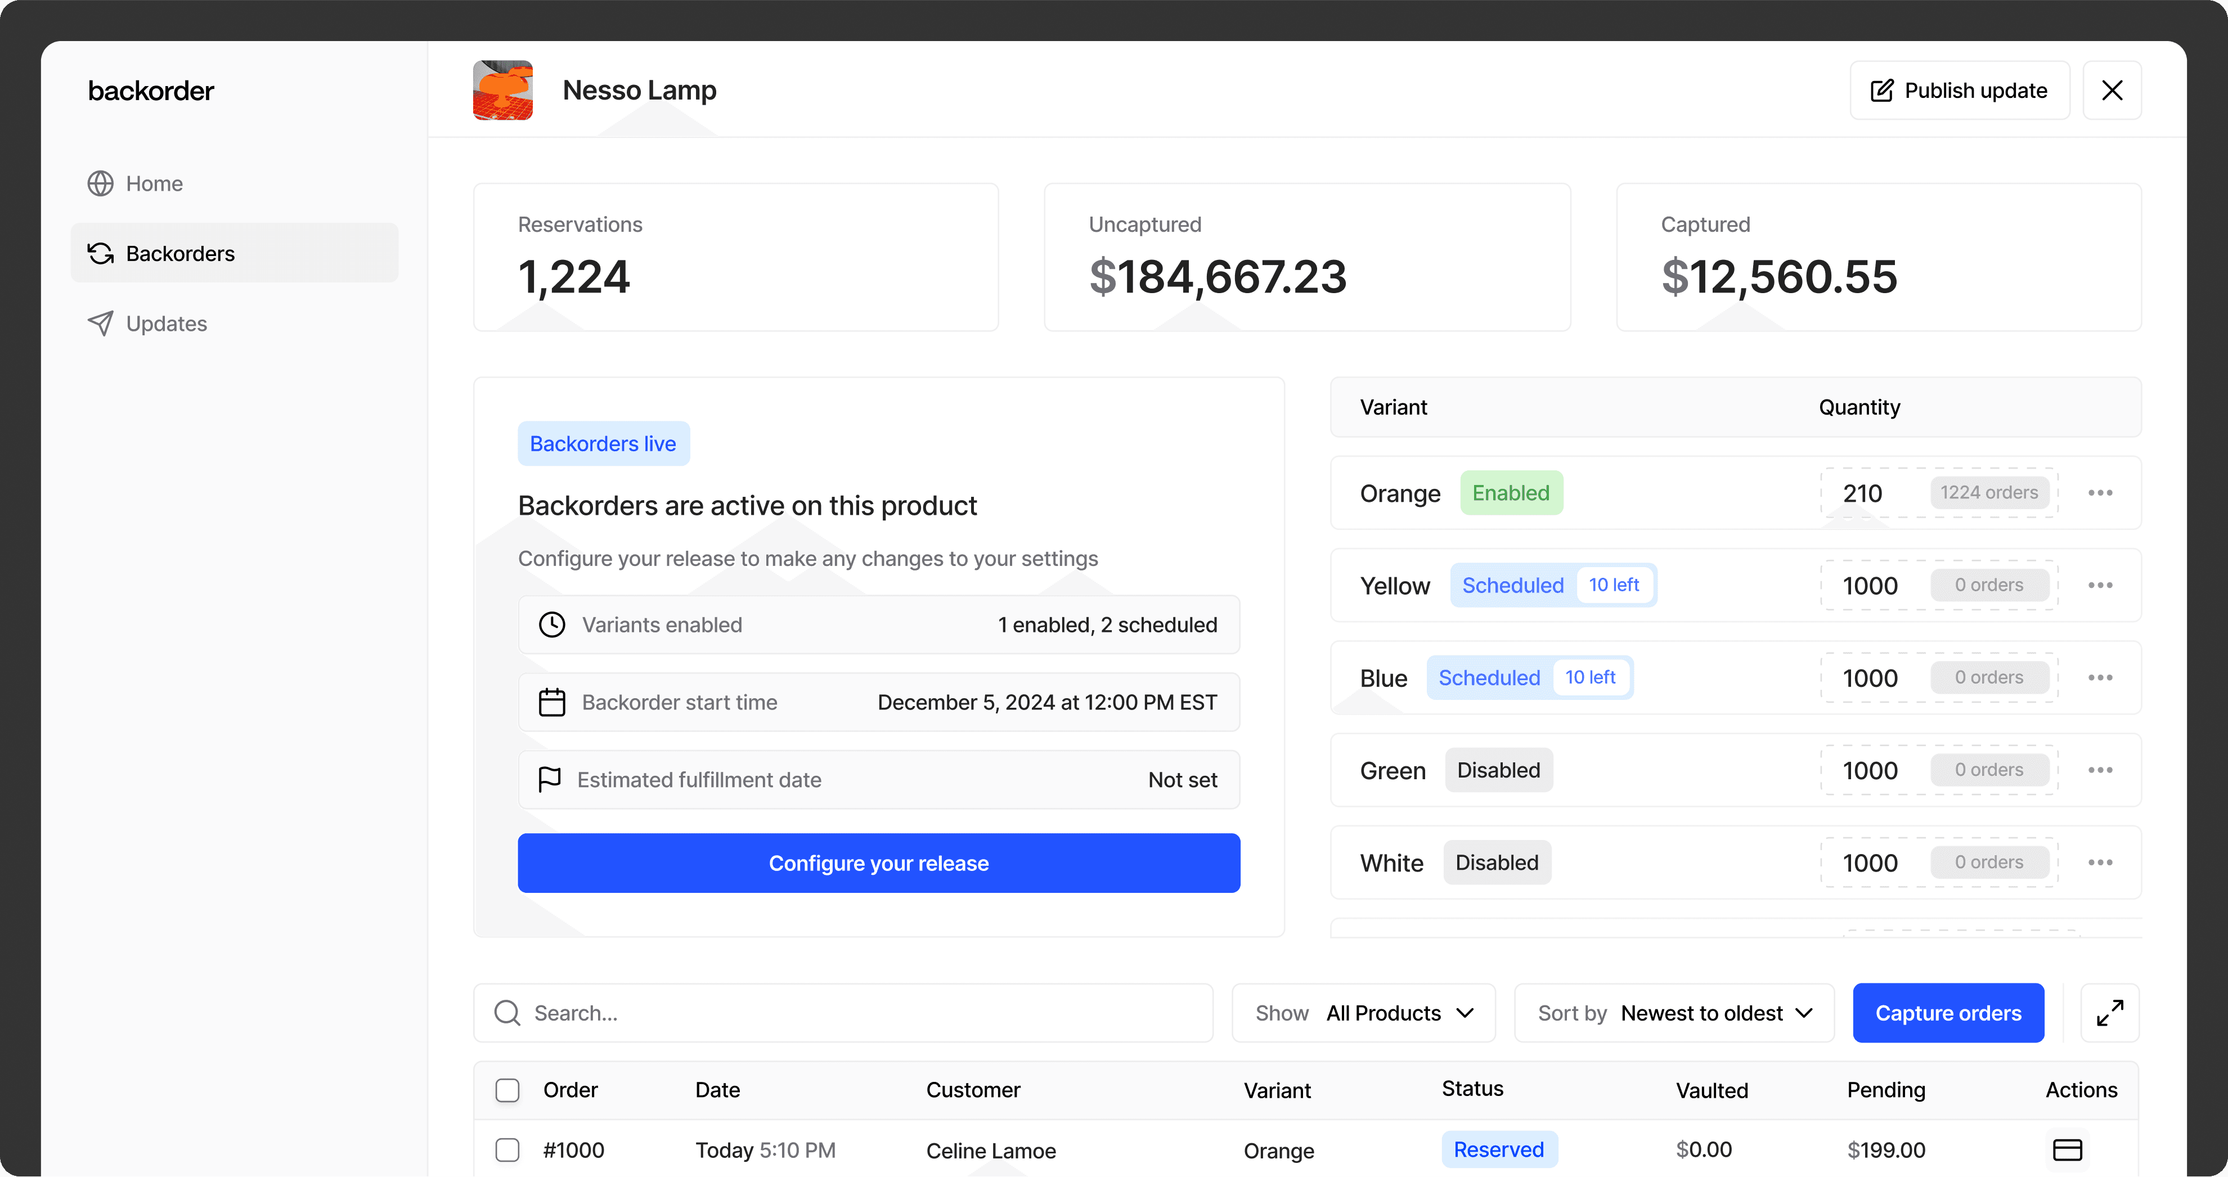Click the credit card icon for order #1000
This screenshot has width=2228, height=1177.
click(x=2067, y=1149)
